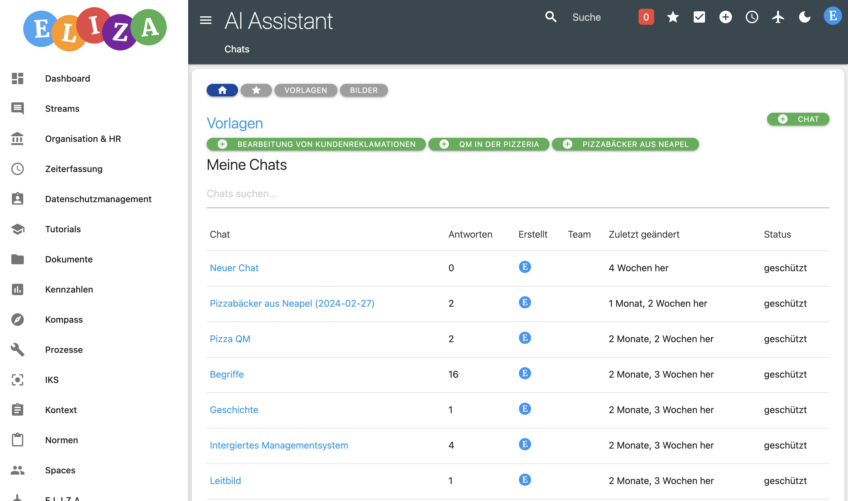Sort by the Status column header

pos(777,234)
